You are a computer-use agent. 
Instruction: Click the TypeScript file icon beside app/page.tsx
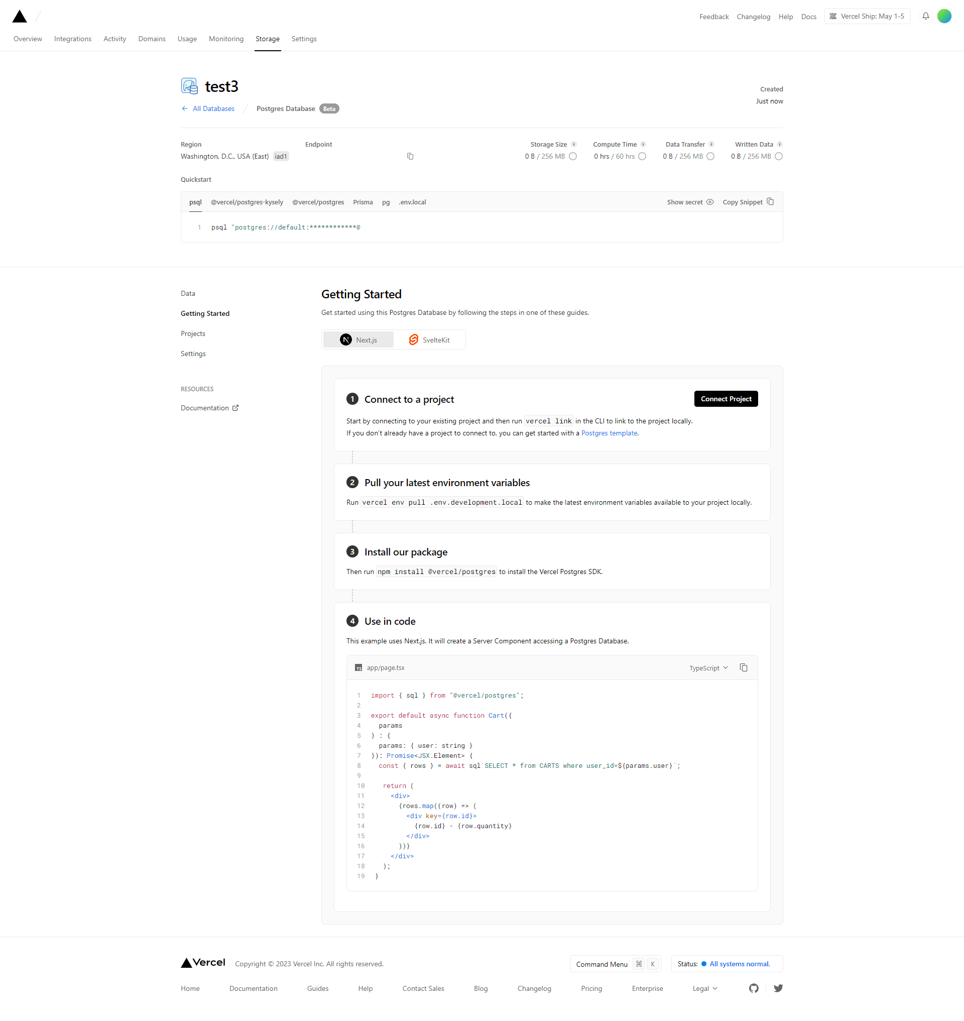(x=358, y=668)
